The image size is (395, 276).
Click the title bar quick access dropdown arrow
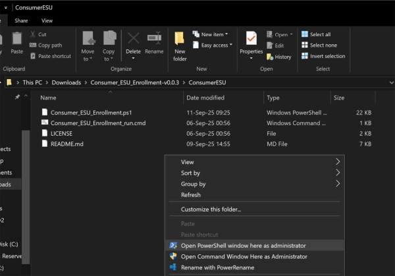pyautogui.click(x=5, y=7)
